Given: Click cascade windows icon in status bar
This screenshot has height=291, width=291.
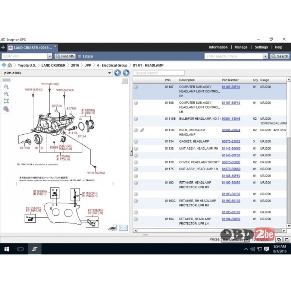Looking at the screenshot, I should (279, 240).
